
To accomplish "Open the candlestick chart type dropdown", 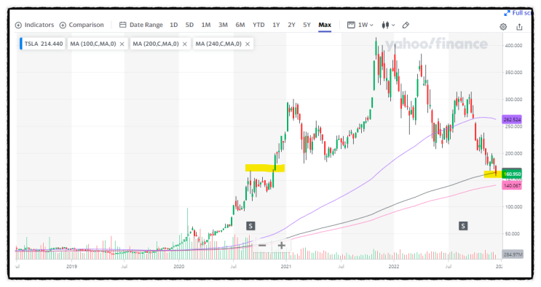I will (x=388, y=25).
